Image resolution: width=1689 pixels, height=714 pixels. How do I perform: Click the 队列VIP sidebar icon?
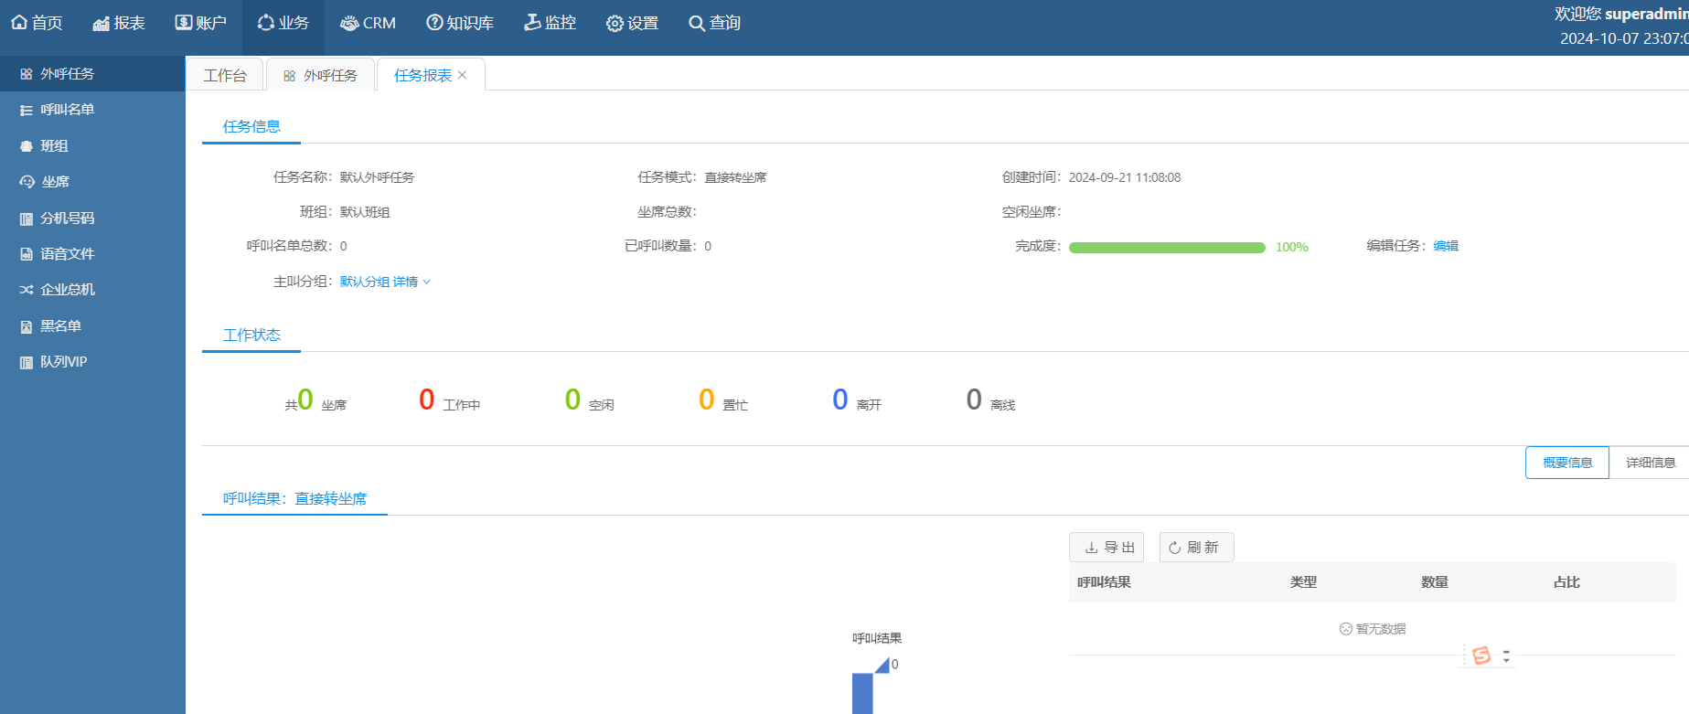(27, 362)
